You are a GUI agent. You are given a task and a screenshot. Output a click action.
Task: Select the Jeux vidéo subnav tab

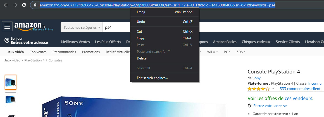(x=15, y=52)
